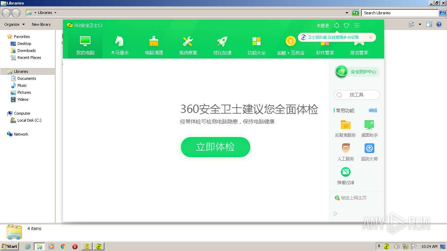Viewport: 447px width, 251px height.
Task: Open Libraries breadcrumb dropdown arrow
Action: tap(55, 13)
